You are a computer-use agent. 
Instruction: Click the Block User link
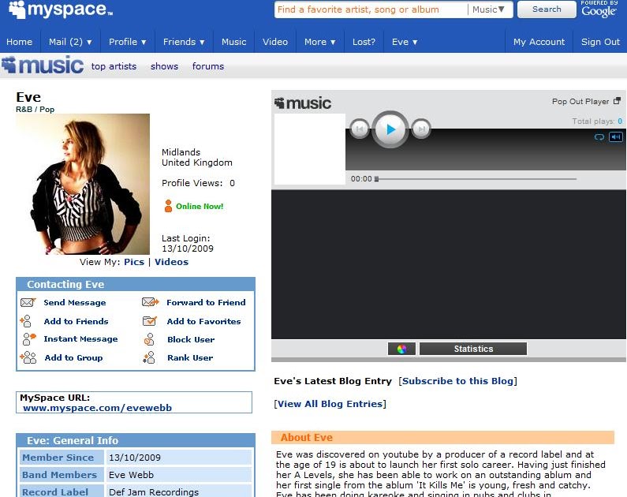click(x=191, y=339)
